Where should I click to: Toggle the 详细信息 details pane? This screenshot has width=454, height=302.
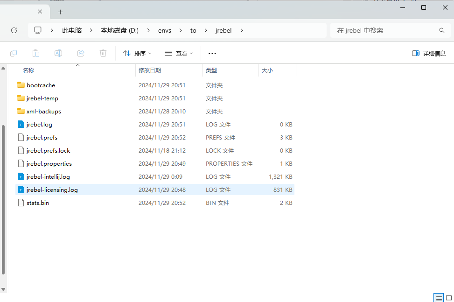tap(429, 53)
